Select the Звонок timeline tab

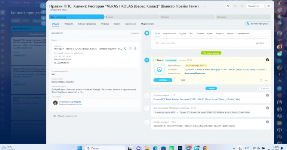tap(230, 34)
